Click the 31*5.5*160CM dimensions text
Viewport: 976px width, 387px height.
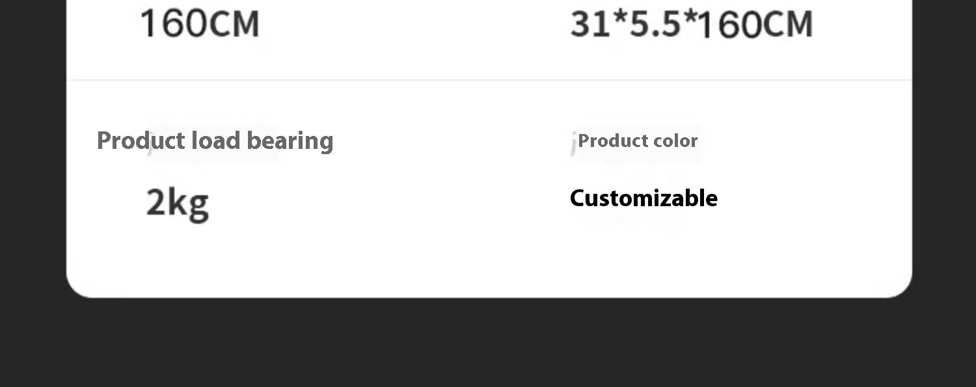[692, 24]
